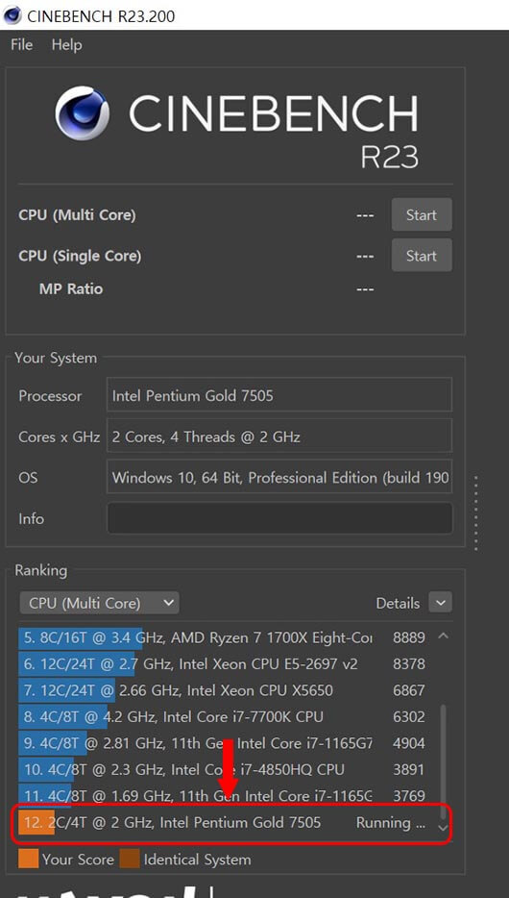Open the CPU (Multi Core) ranking dropdown
509x898 pixels.
coord(99,603)
